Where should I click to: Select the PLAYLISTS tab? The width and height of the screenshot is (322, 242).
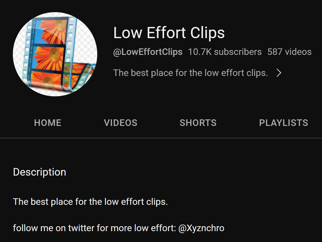(x=283, y=123)
